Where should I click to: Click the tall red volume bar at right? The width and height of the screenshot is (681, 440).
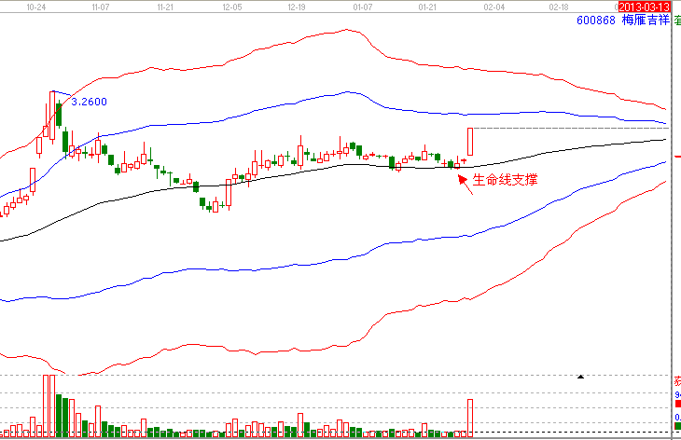click(471, 418)
